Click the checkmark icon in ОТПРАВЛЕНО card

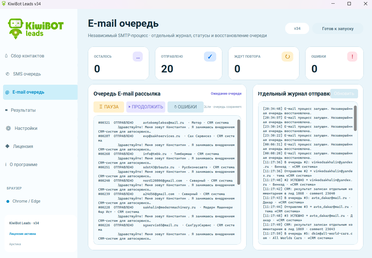(x=210, y=57)
